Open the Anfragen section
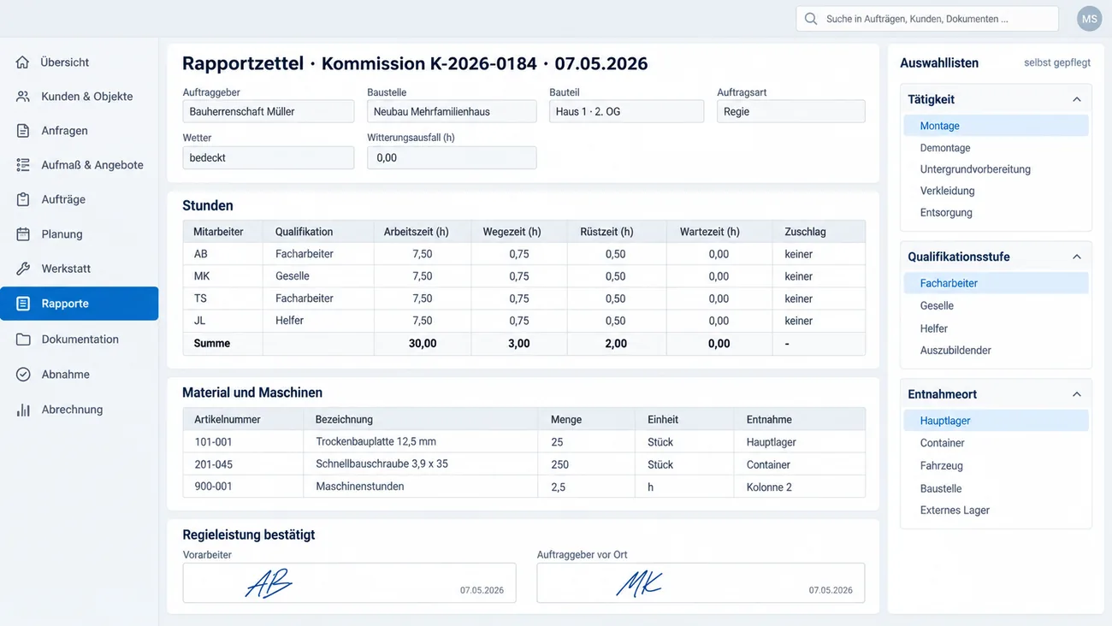The width and height of the screenshot is (1112, 626). (79, 131)
